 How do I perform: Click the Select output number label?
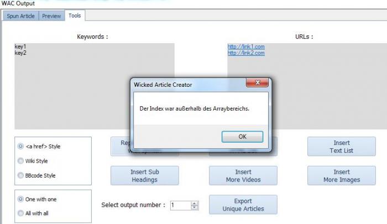133,205
